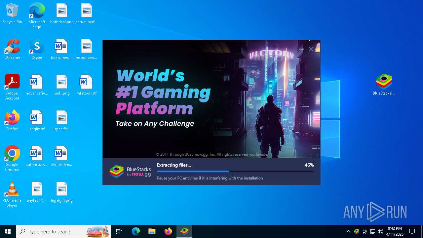The image size is (423, 238).
Task: Select illinoisdep Word document on desktop
Action: (x=61, y=157)
